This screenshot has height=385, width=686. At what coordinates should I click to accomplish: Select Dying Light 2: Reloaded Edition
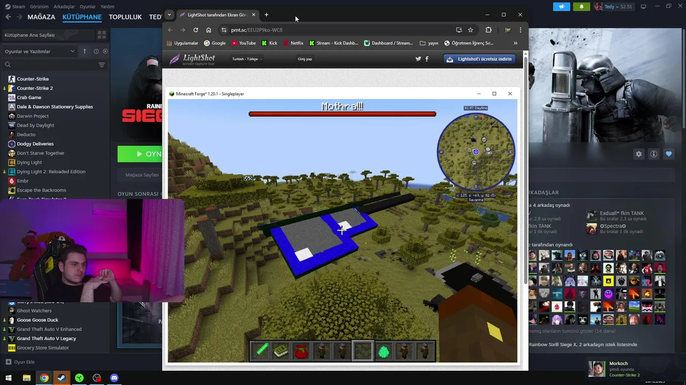(x=51, y=172)
